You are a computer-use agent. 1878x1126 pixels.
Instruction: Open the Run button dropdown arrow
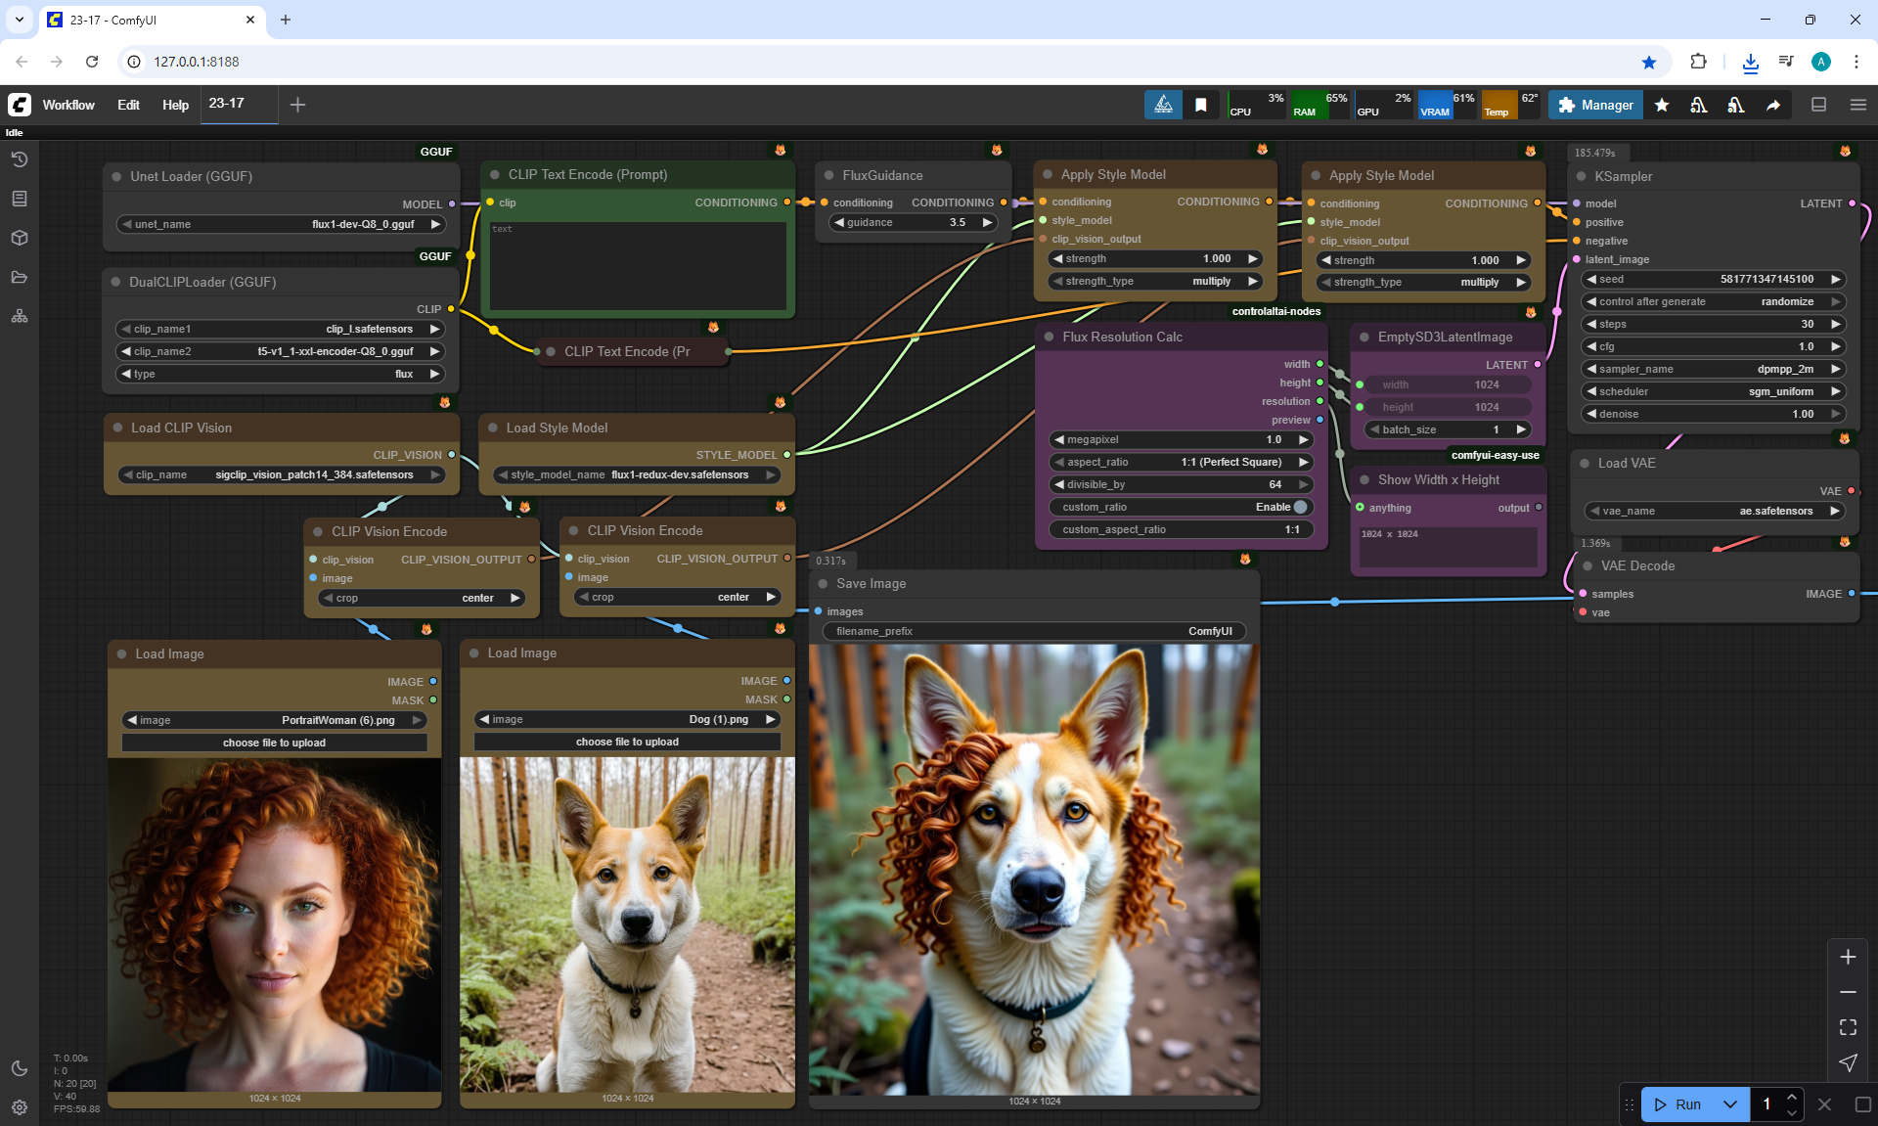pyautogui.click(x=1729, y=1104)
